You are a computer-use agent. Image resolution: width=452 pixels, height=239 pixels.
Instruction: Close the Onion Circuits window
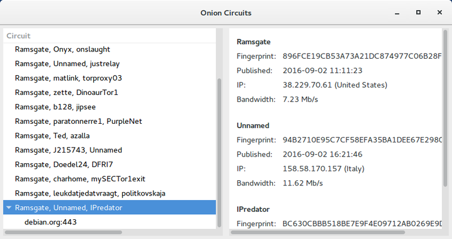click(x=440, y=12)
